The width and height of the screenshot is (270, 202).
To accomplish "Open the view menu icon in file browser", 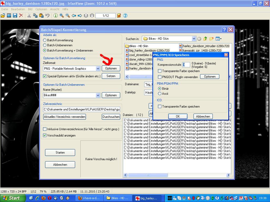I will click(x=218, y=39).
